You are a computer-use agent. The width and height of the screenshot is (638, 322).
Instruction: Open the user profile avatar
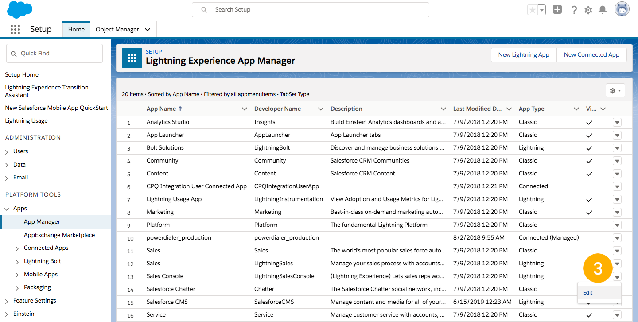(x=622, y=9)
